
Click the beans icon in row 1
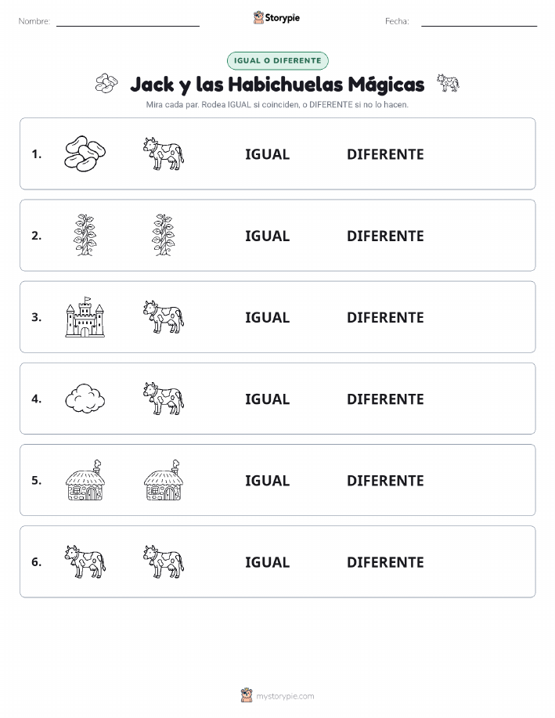pyautogui.click(x=85, y=153)
